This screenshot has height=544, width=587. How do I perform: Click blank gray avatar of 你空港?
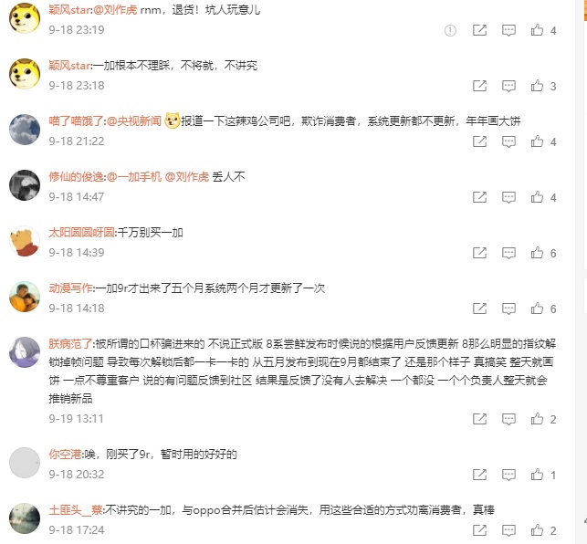pyautogui.click(x=25, y=463)
